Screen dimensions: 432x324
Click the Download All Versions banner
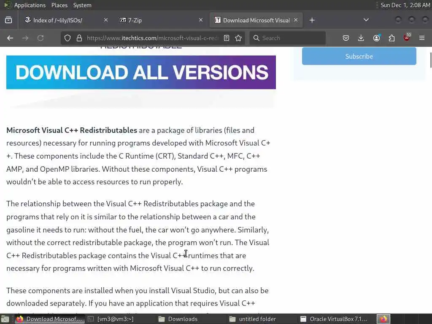141,72
